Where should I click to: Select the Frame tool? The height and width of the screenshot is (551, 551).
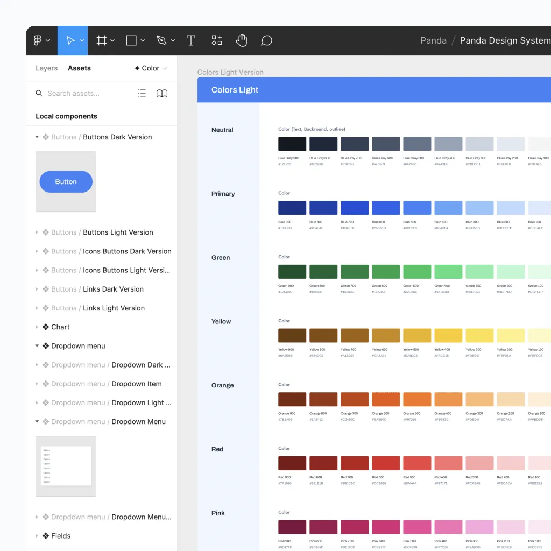(101, 40)
